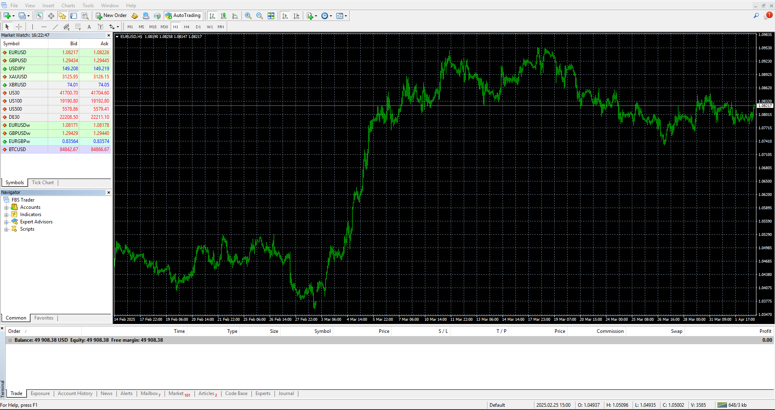Toggle the AutoTrading button
This screenshot has width=775, height=410.
point(183,16)
